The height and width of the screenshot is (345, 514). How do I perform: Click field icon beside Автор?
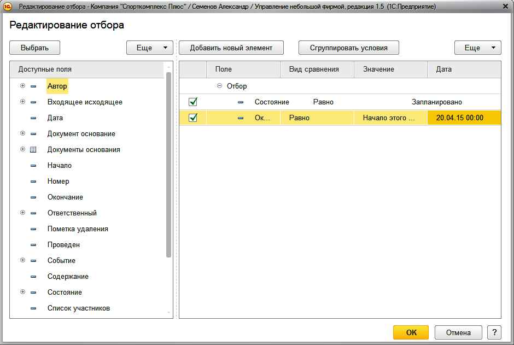pyautogui.click(x=33, y=86)
